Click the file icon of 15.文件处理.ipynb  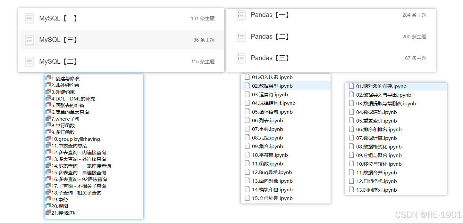(247, 198)
